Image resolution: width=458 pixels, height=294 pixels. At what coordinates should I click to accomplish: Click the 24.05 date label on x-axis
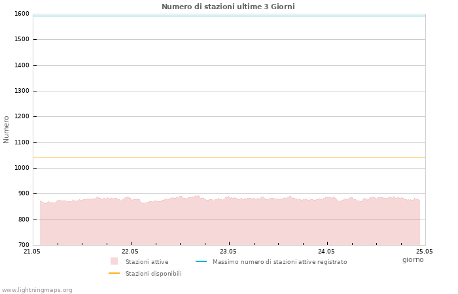click(326, 251)
